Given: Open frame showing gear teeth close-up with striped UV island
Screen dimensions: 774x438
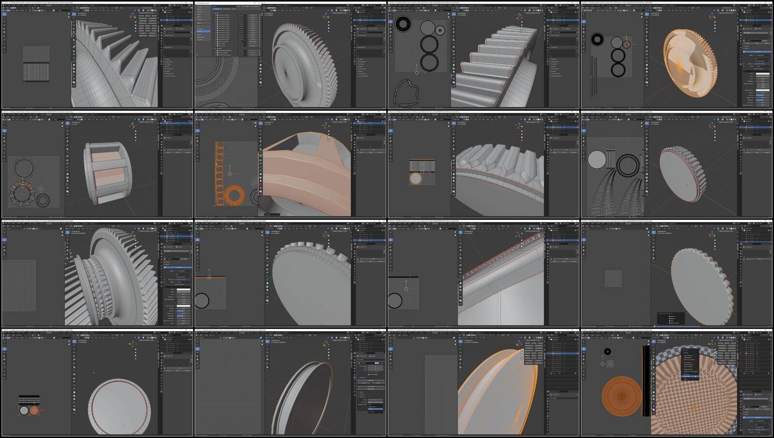Looking at the screenshot, I should coord(97,55).
